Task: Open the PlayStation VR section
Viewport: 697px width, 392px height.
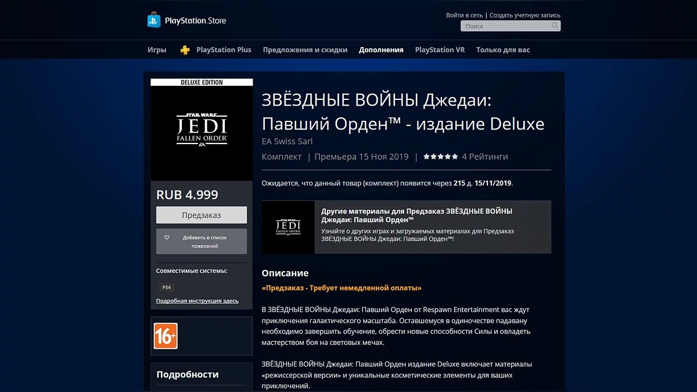Action: click(x=440, y=50)
